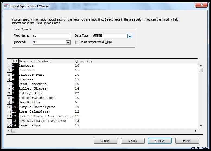Click the Purple Hairdryers cell
Screen dimensions: 211x151
pos(47,107)
